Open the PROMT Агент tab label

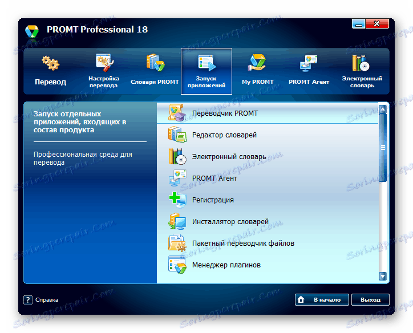point(309,82)
